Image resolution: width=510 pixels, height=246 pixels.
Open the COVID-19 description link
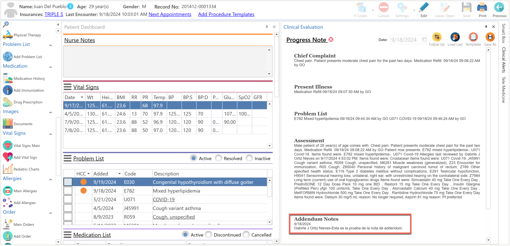click(164, 199)
